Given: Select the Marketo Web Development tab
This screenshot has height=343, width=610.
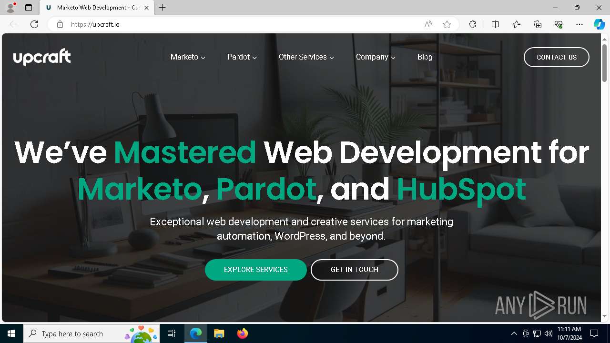Looking at the screenshot, I should point(97,8).
